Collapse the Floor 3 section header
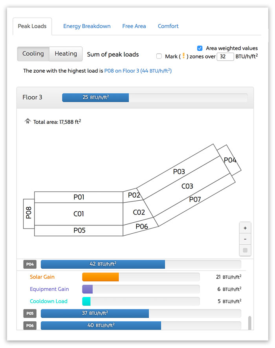Image resolution: width=275 pixels, height=348 pixels. pos(32,97)
